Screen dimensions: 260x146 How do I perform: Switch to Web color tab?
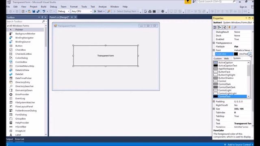[226, 58]
